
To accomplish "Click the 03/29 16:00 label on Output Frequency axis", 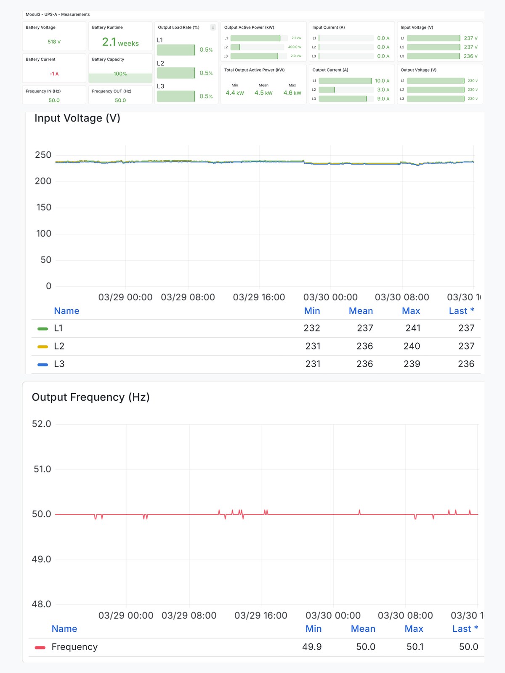I will click(261, 616).
